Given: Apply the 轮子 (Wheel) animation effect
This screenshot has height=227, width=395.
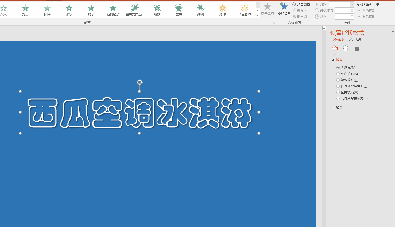Looking at the screenshot, I should (91, 10).
